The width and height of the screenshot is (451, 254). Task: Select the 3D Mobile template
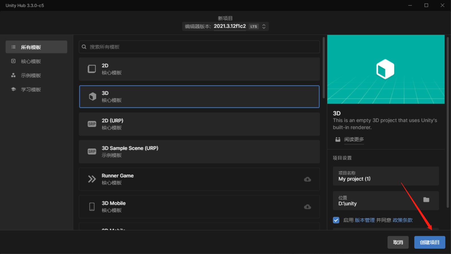[199, 207]
